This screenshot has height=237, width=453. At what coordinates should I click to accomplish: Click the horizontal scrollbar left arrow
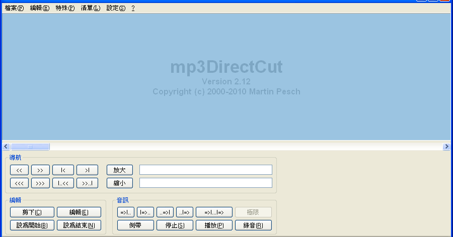(6, 147)
